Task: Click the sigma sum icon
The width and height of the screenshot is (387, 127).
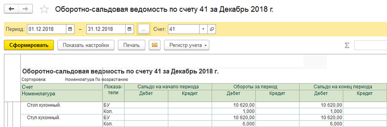Action: click(x=347, y=45)
